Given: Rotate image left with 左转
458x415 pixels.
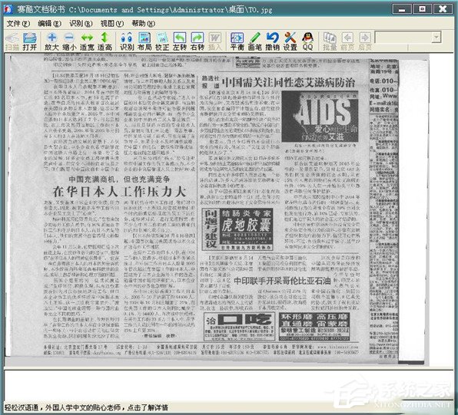Looking at the screenshot, I should tap(180, 41).
